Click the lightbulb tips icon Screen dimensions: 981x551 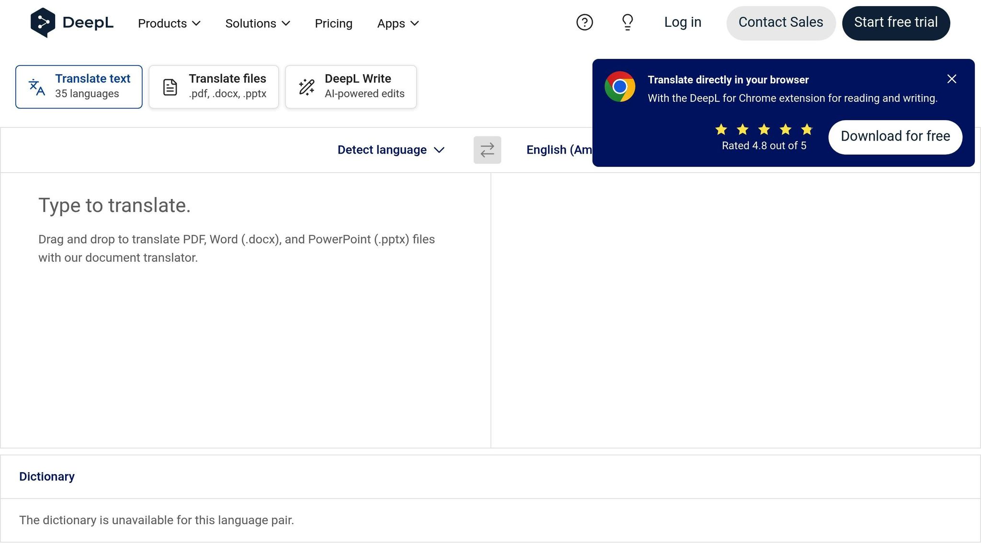tap(627, 22)
